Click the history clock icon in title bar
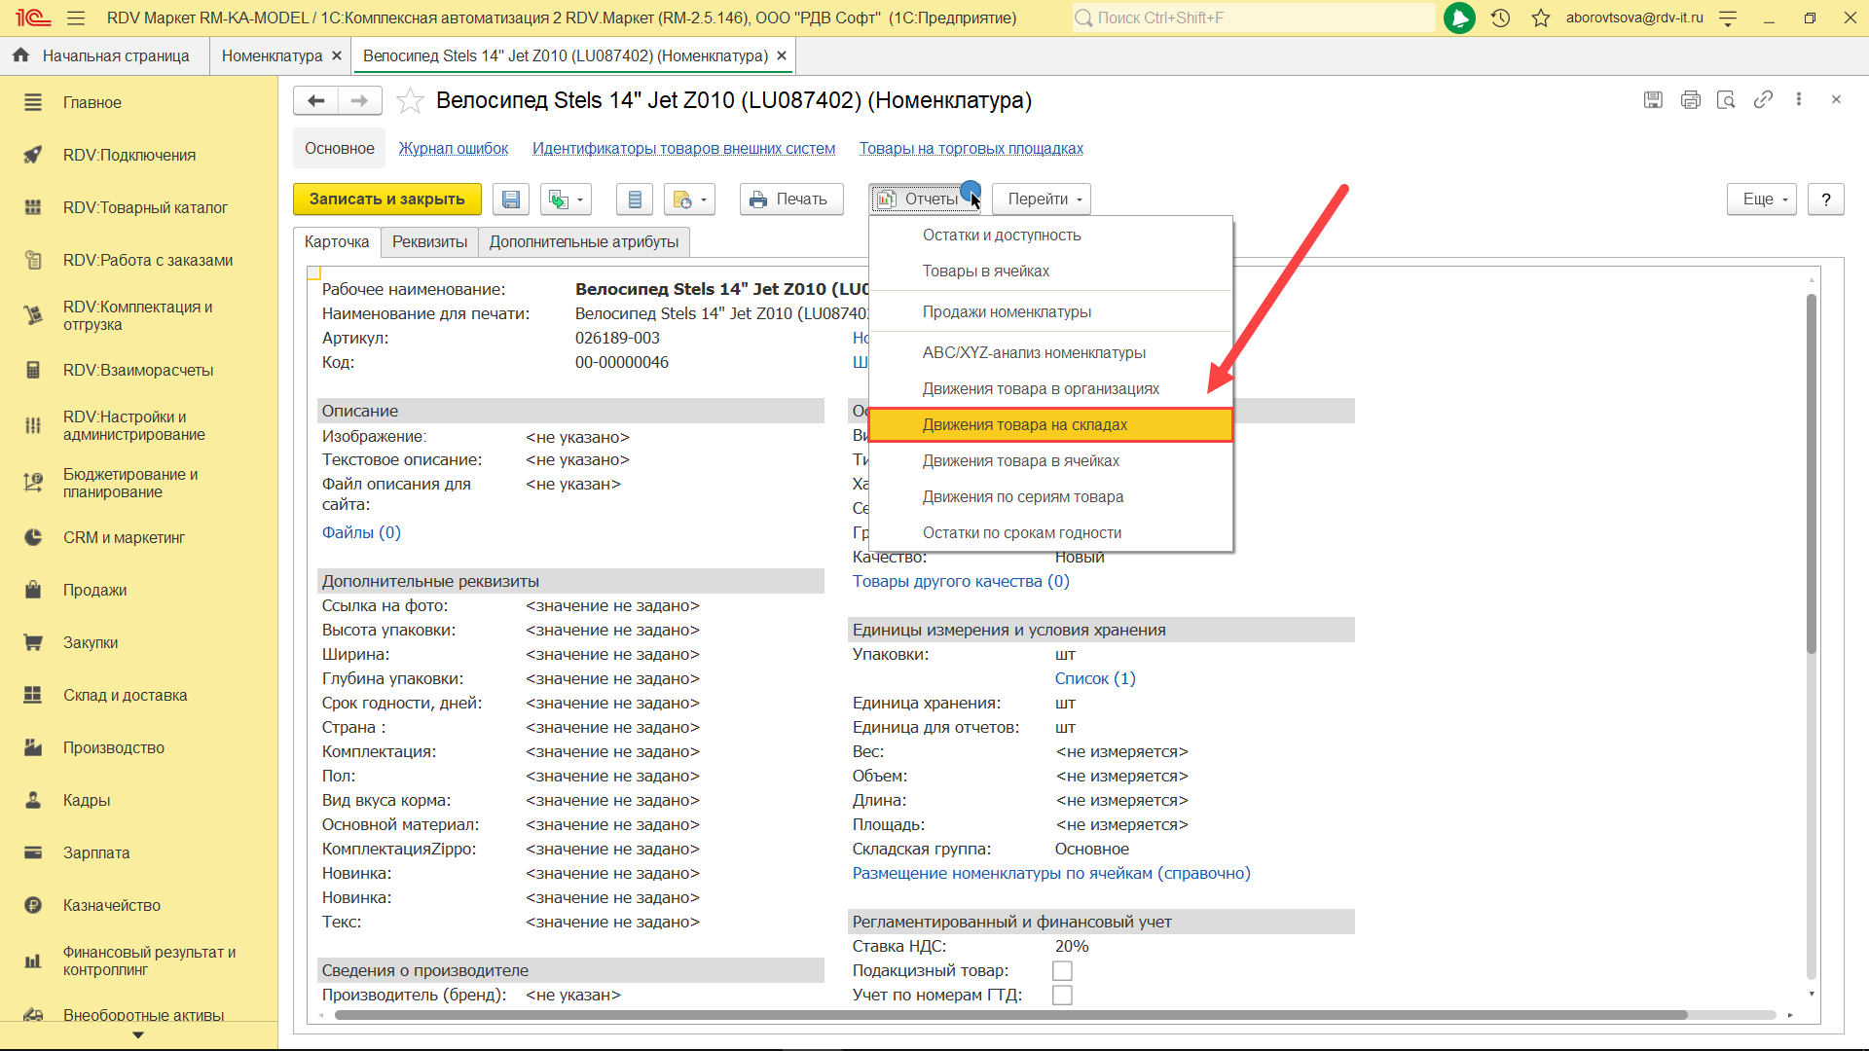Viewport: 1869px width, 1051px height. coord(1500,18)
